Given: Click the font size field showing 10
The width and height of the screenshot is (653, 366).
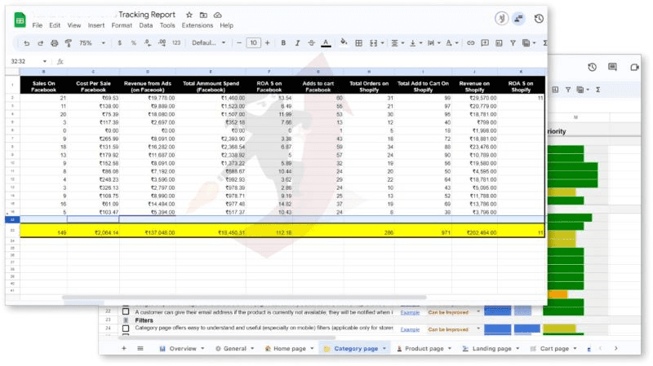Looking at the screenshot, I should pyautogui.click(x=253, y=43).
